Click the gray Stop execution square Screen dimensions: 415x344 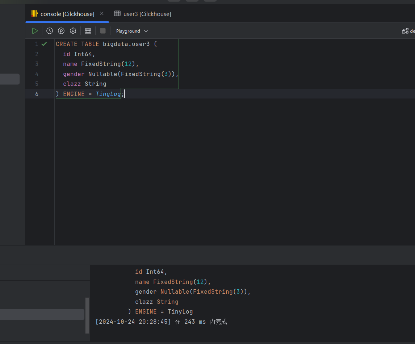point(103,31)
